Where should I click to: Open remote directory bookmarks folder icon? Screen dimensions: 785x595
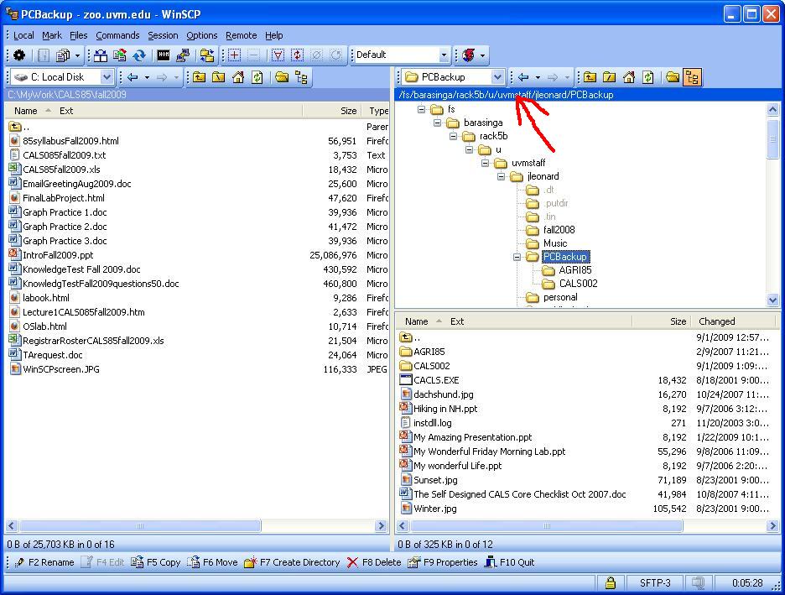tap(673, 77)
